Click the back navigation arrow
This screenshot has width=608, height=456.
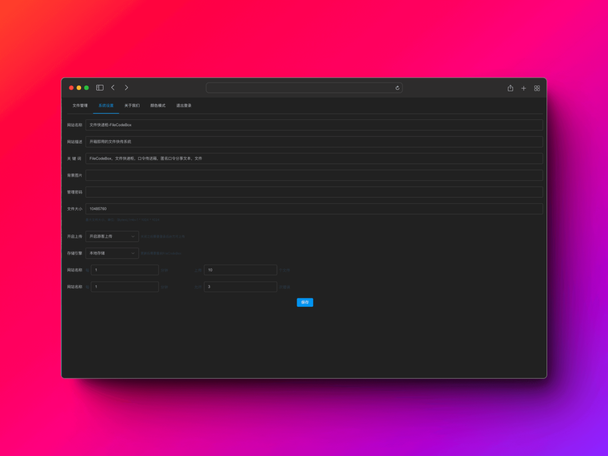tap(113, 87)
